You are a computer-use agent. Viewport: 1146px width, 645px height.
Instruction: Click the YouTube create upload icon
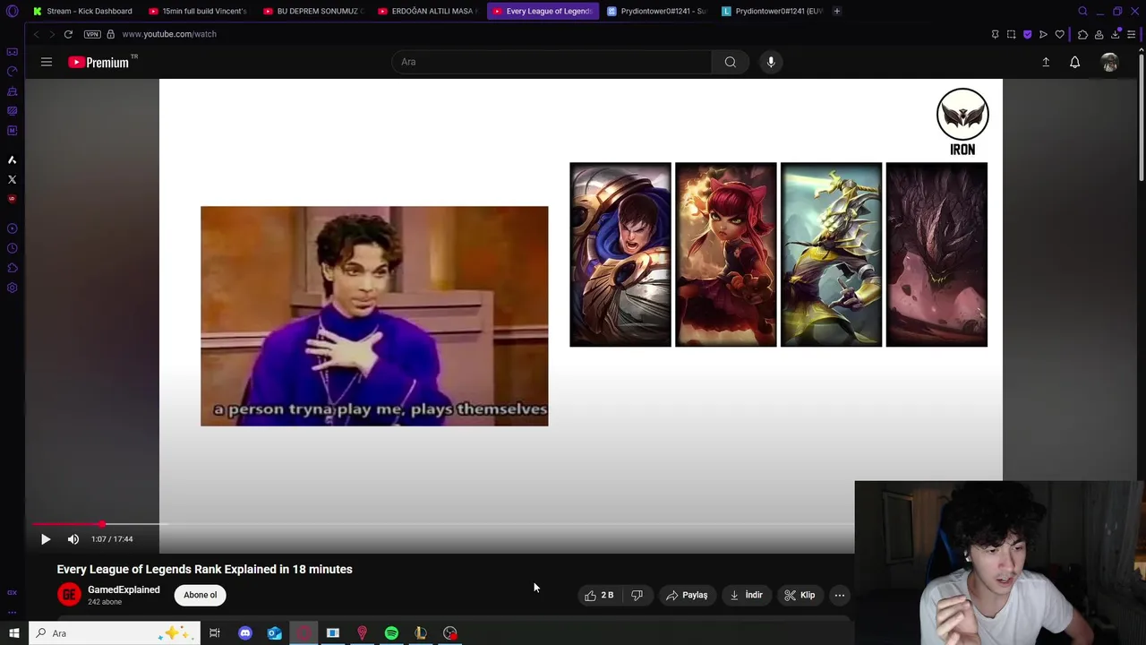(x=1046, y=62)
